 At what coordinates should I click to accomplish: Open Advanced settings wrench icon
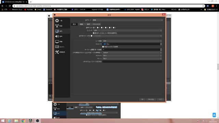tap(57, 52)
